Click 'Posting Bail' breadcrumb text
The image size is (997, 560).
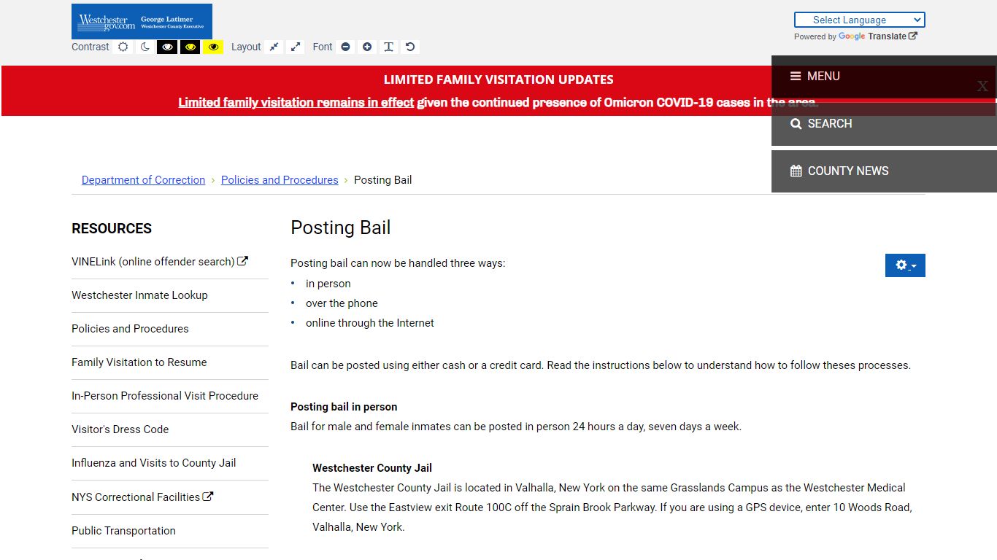(x=383, y=180)
